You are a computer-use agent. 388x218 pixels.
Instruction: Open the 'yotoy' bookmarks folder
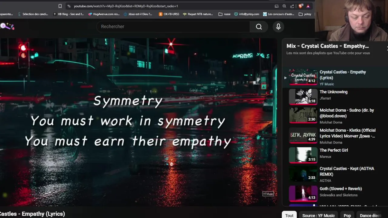click(305, 14)
